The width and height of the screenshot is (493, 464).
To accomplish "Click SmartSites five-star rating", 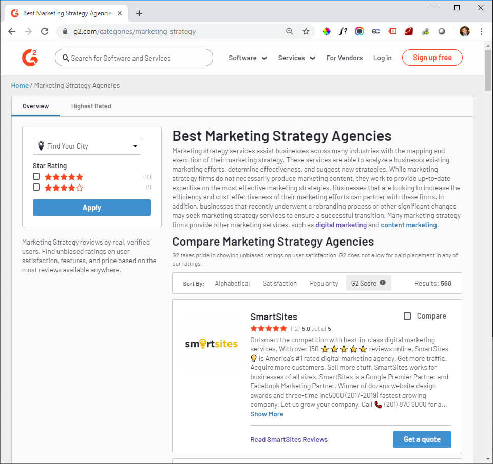I will click(269, 329).
